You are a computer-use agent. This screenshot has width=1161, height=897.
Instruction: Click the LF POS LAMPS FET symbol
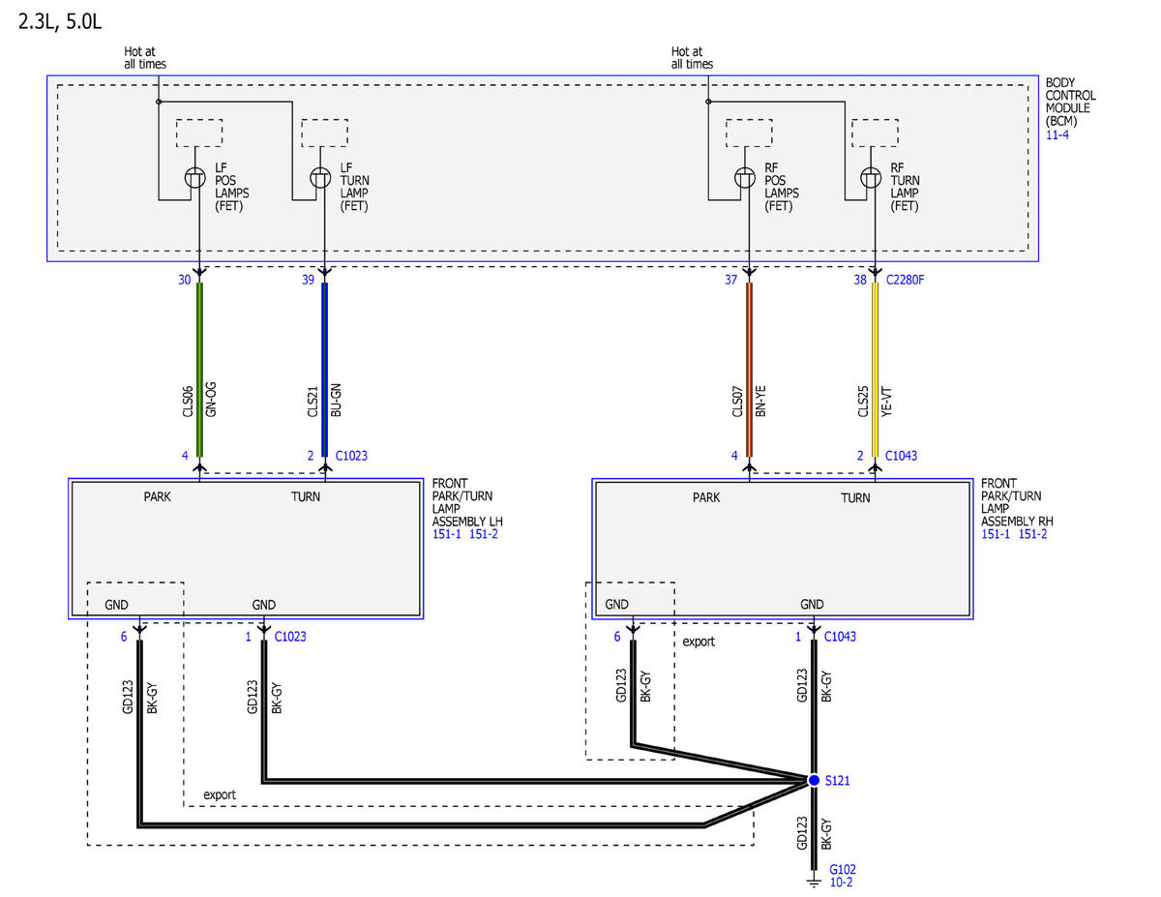pos(194,178)
